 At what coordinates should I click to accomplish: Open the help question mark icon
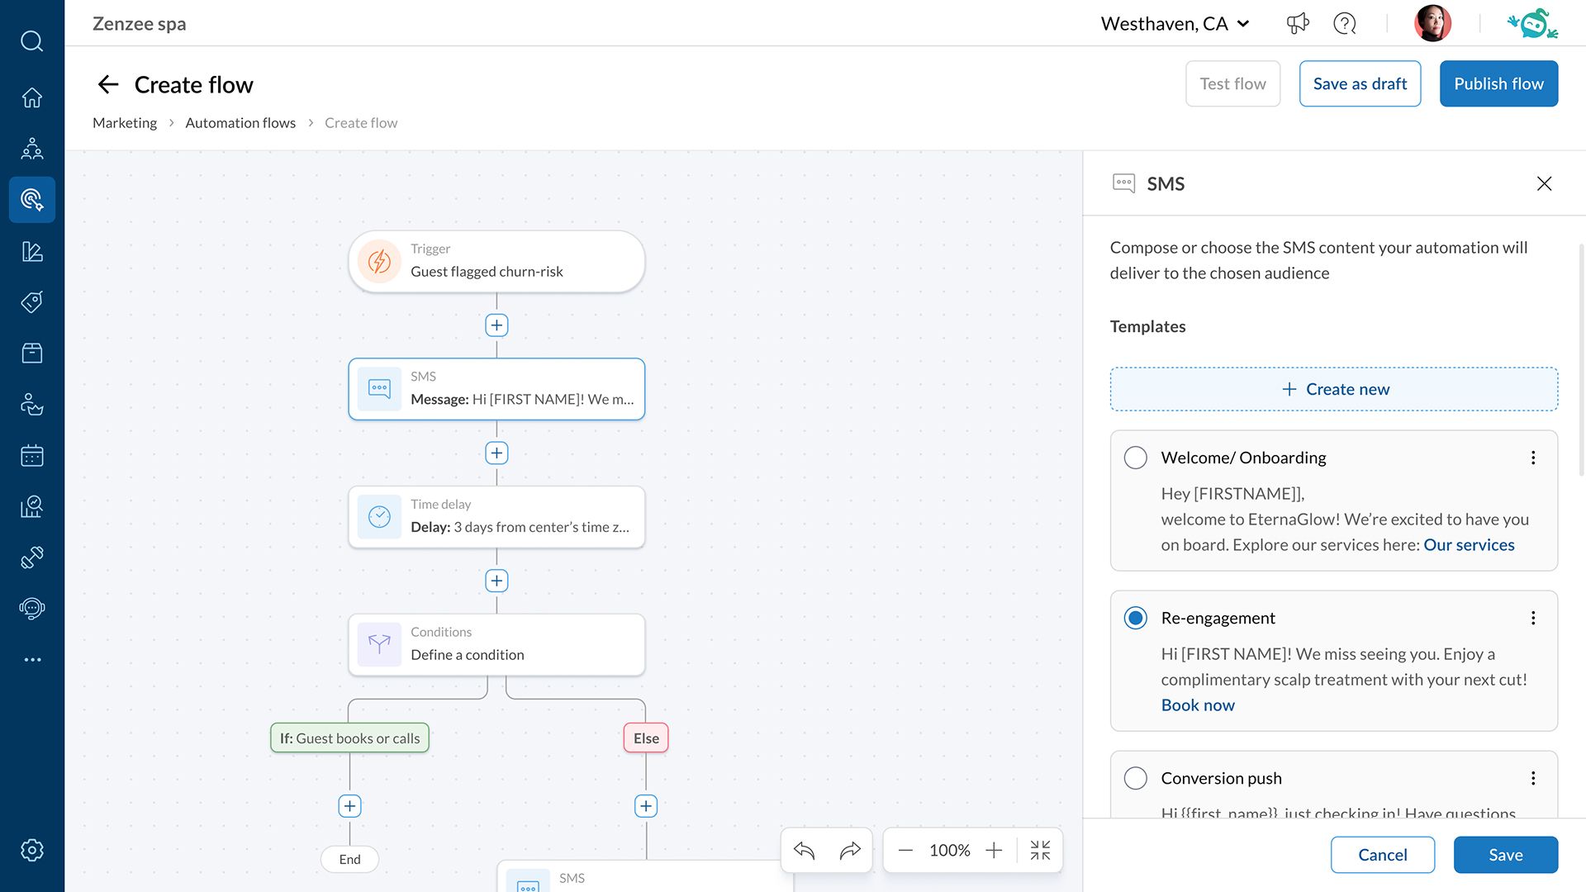coord(1345,23)
